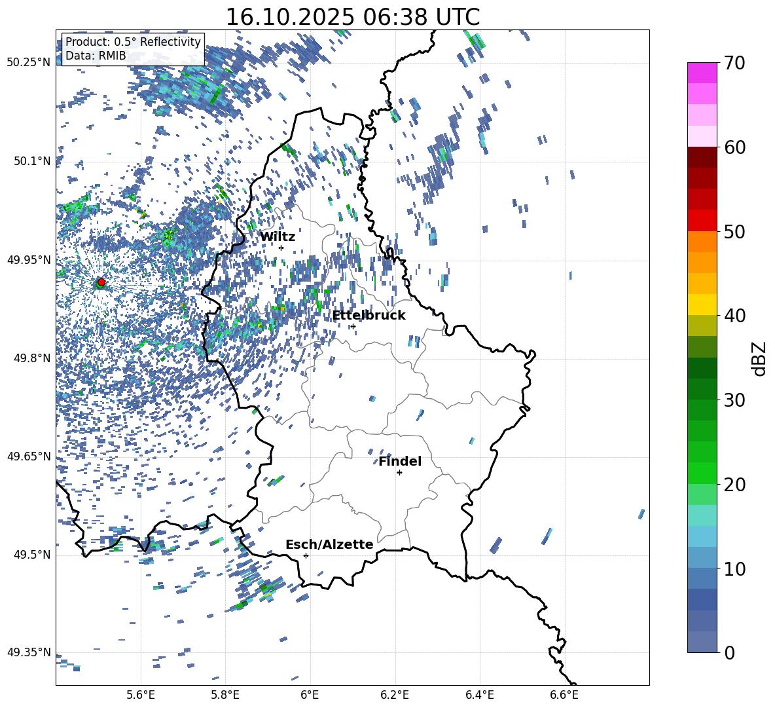This screenshot has width=775, height=708.
Task: Click the 49.8°N latitude label
Action: [33, 358]
